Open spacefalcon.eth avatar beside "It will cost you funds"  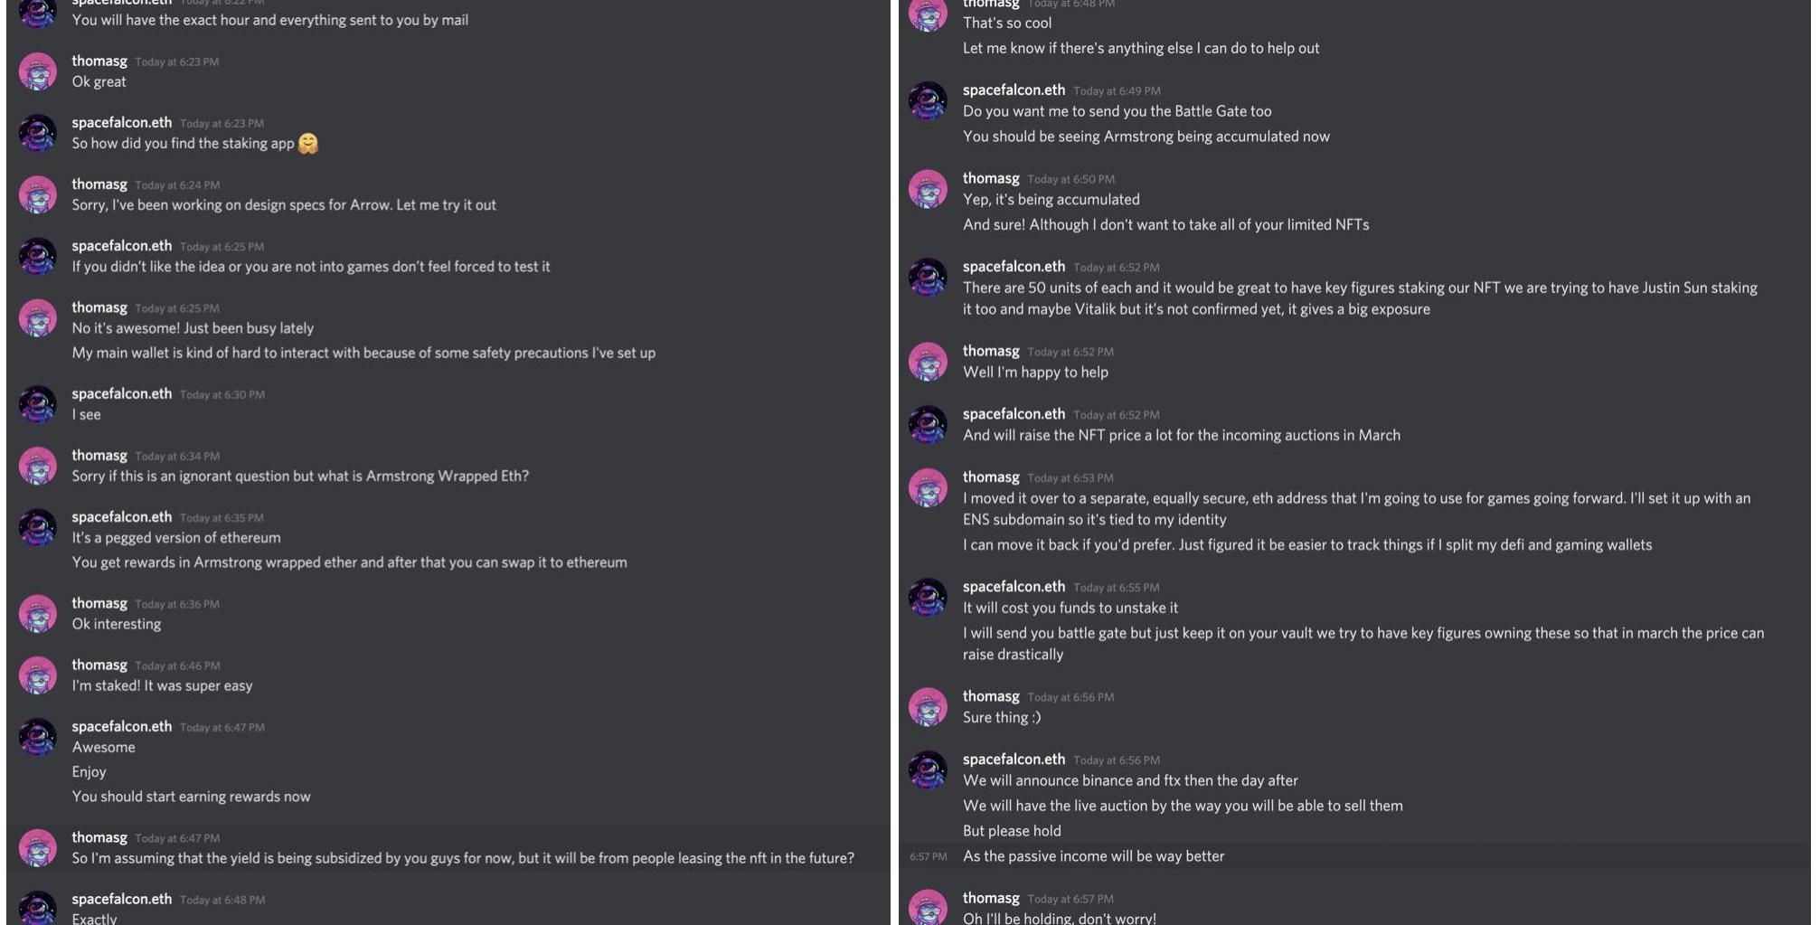928,597
